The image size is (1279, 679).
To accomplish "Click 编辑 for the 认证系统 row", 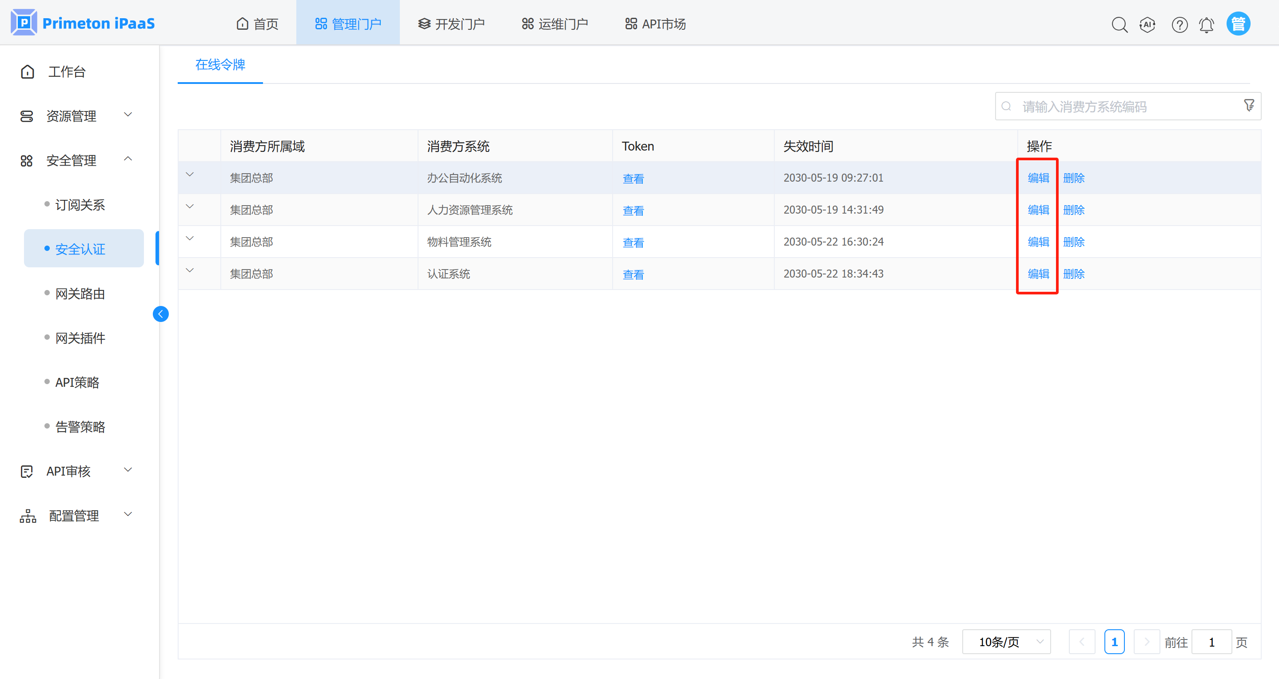I will 1038,274.
